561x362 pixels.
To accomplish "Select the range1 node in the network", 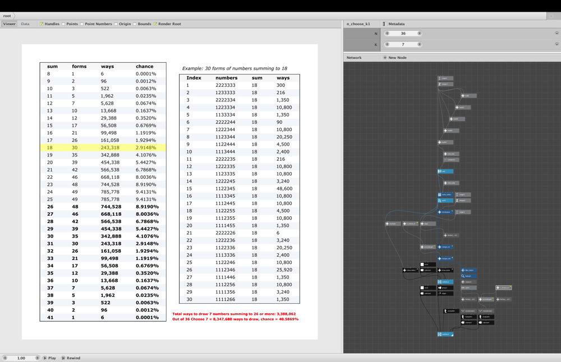I will (x=445, y=78).
